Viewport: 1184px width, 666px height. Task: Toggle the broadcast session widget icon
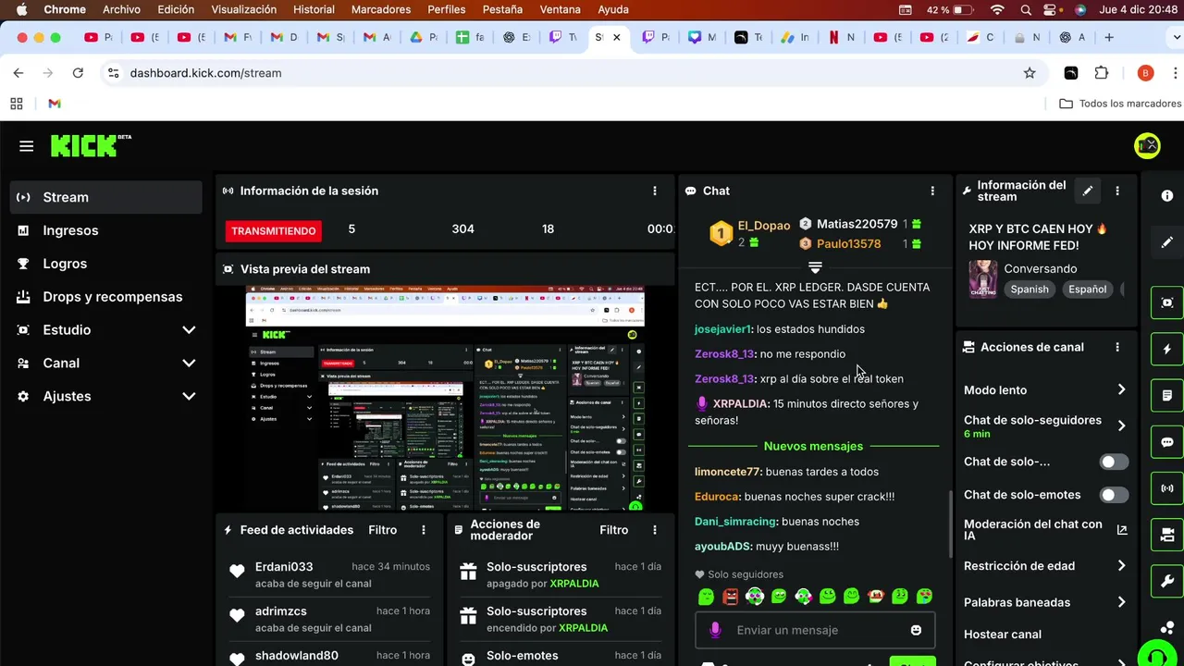[x=1167, y=487]
